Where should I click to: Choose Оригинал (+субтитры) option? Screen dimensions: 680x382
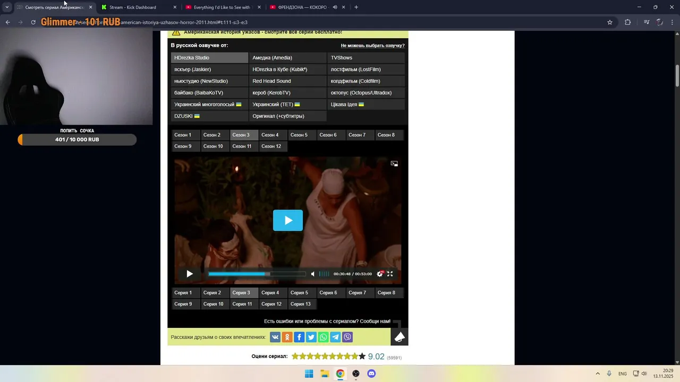(287, 116)
